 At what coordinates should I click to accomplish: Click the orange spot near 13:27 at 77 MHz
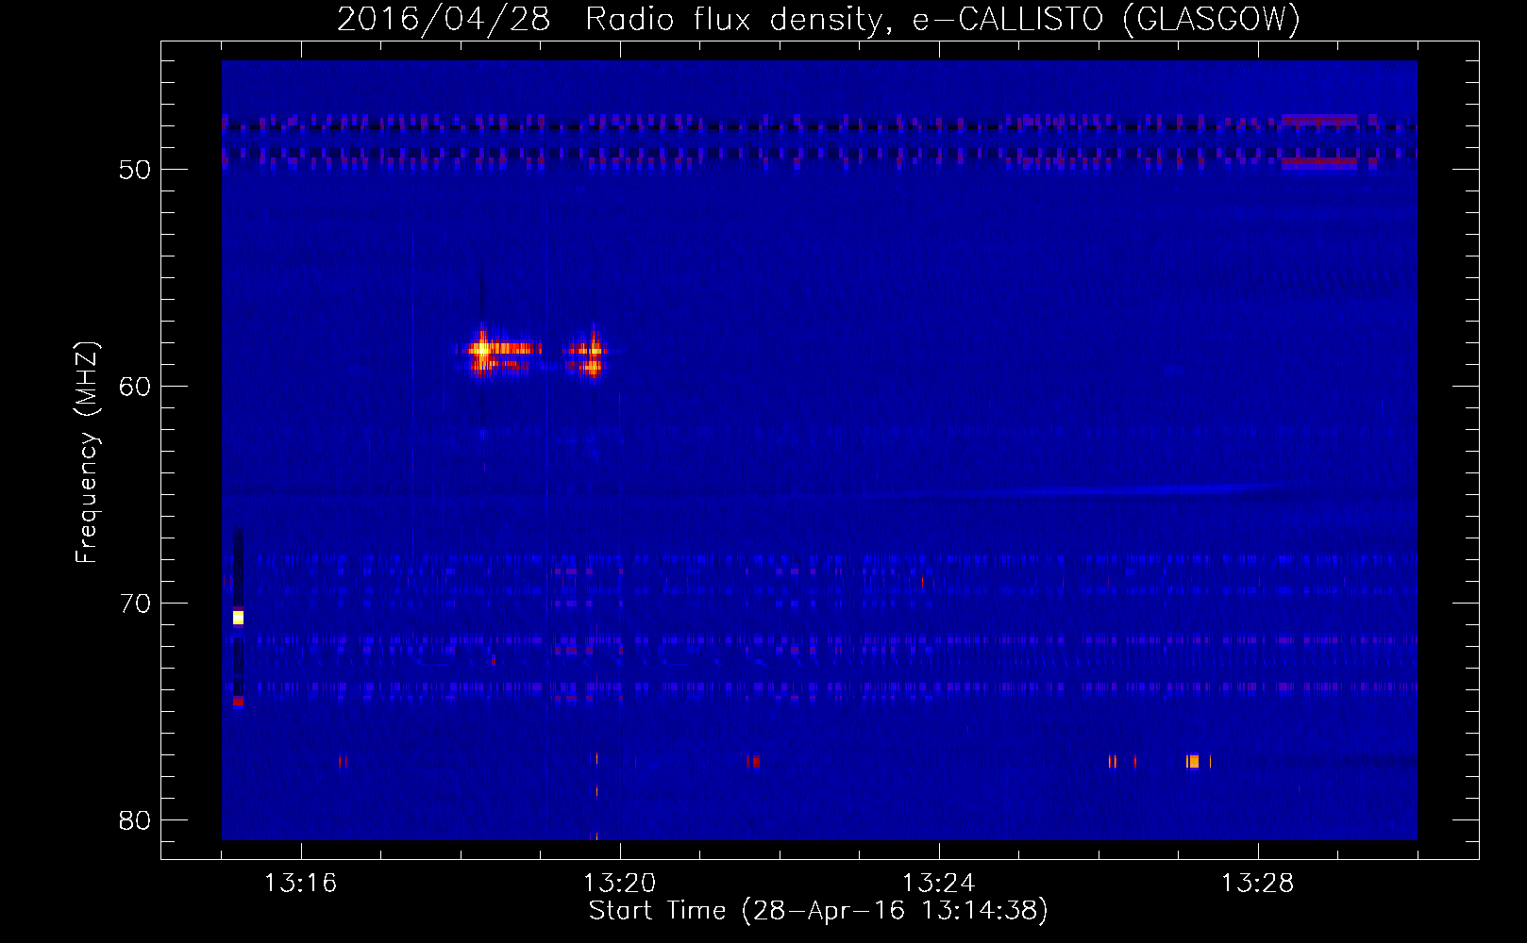click(1194, 761)
